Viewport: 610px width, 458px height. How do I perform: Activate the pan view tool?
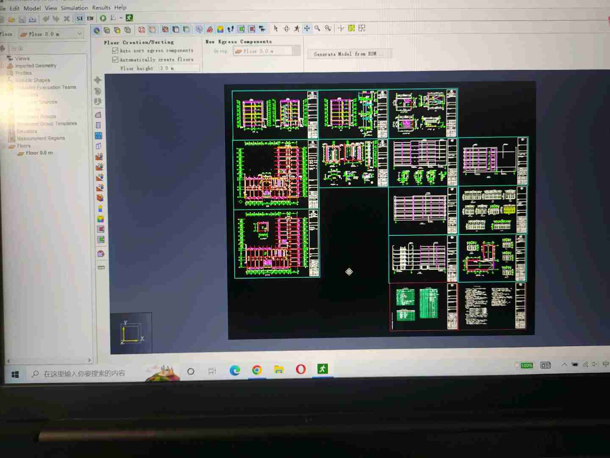point(307,28)
